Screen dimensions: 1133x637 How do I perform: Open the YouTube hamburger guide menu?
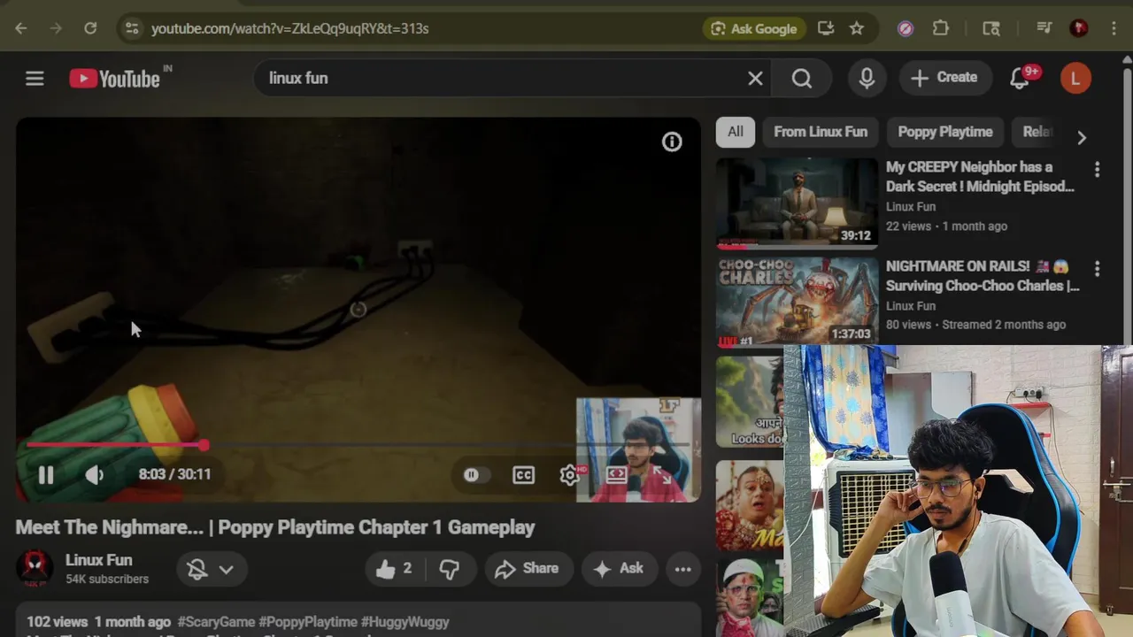(35, 79)
